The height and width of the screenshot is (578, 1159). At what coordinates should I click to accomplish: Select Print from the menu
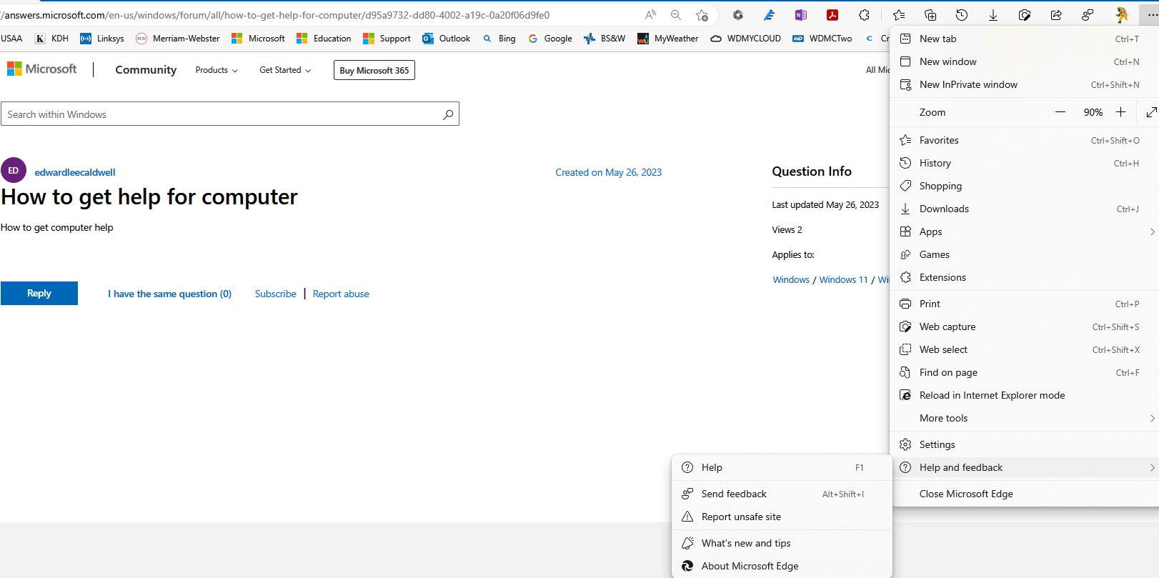(x=1024, y=304)
